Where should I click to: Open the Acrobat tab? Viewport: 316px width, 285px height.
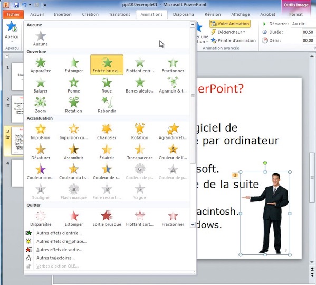tap(267, 14)
